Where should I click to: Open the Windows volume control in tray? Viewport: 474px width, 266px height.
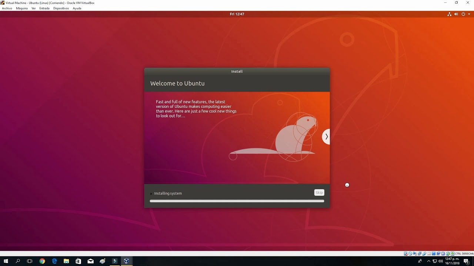click(441, 261)
